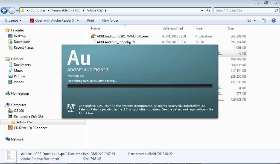Open the Music library
Image resolution: width=280 pixels, height=164 pixels.
(x=18, y=70)
